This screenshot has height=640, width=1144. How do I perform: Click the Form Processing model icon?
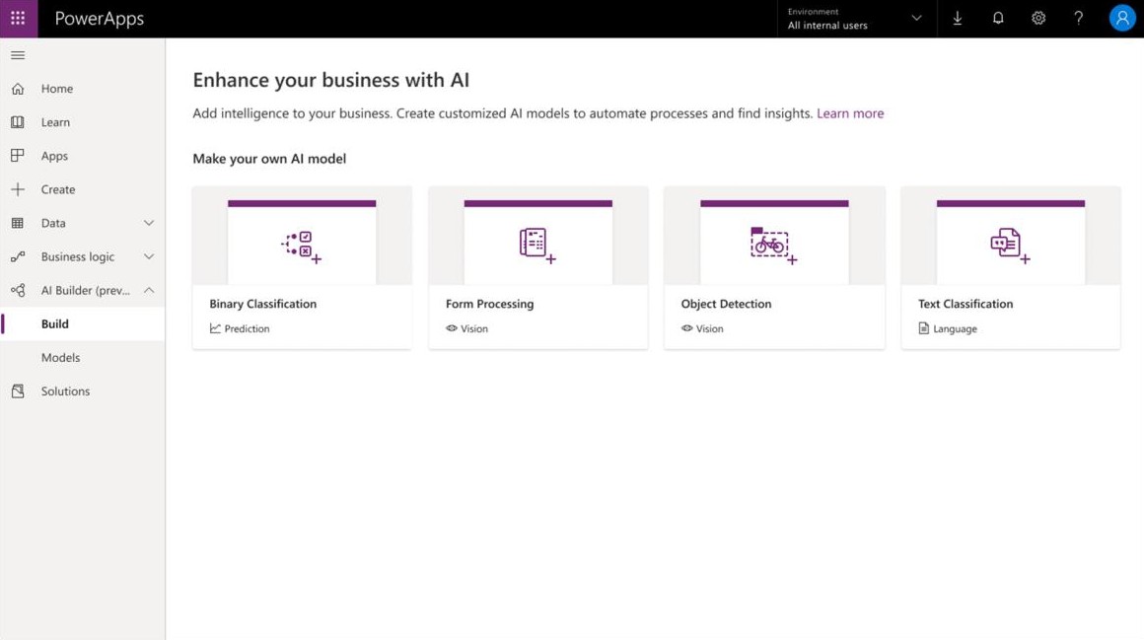coord(537,246)
